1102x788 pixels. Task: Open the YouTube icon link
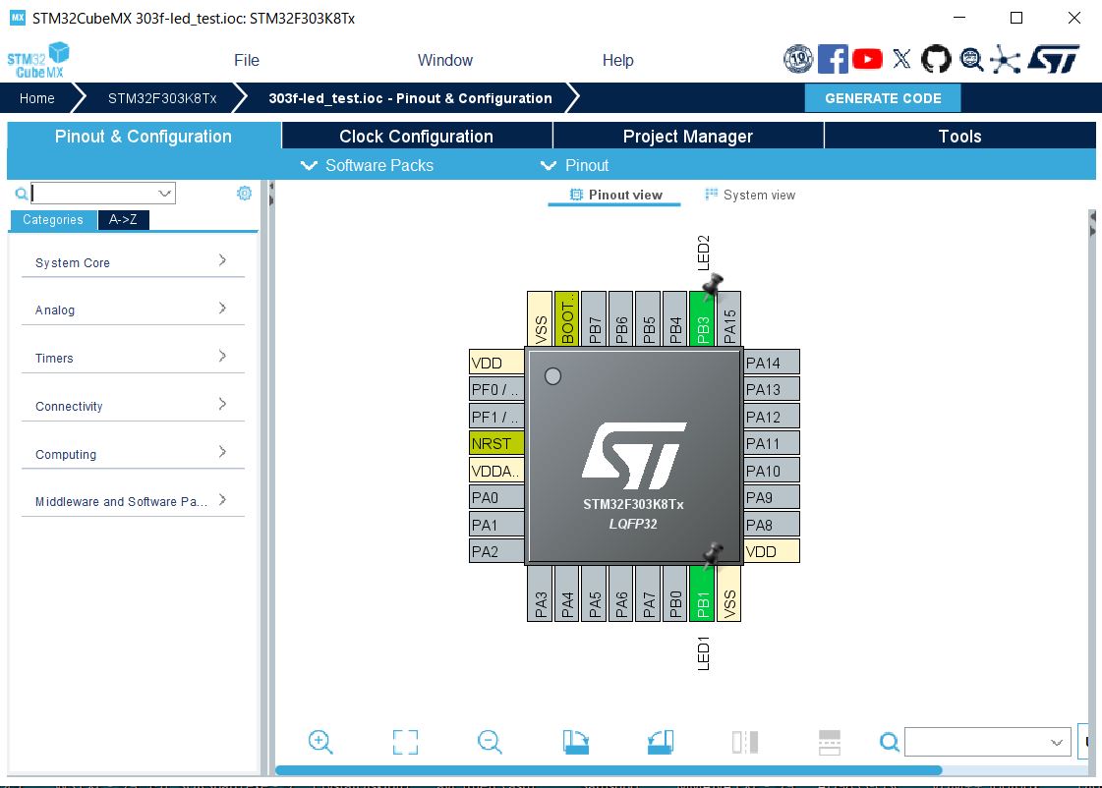pyautogui.click(x=867, y=59)
